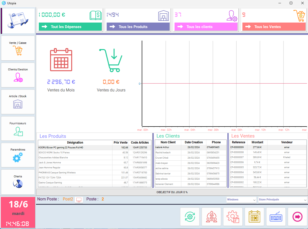
Task: Click the OBEJECTIF DU JOUR progress bar
Action: click(x=172, y=192)
